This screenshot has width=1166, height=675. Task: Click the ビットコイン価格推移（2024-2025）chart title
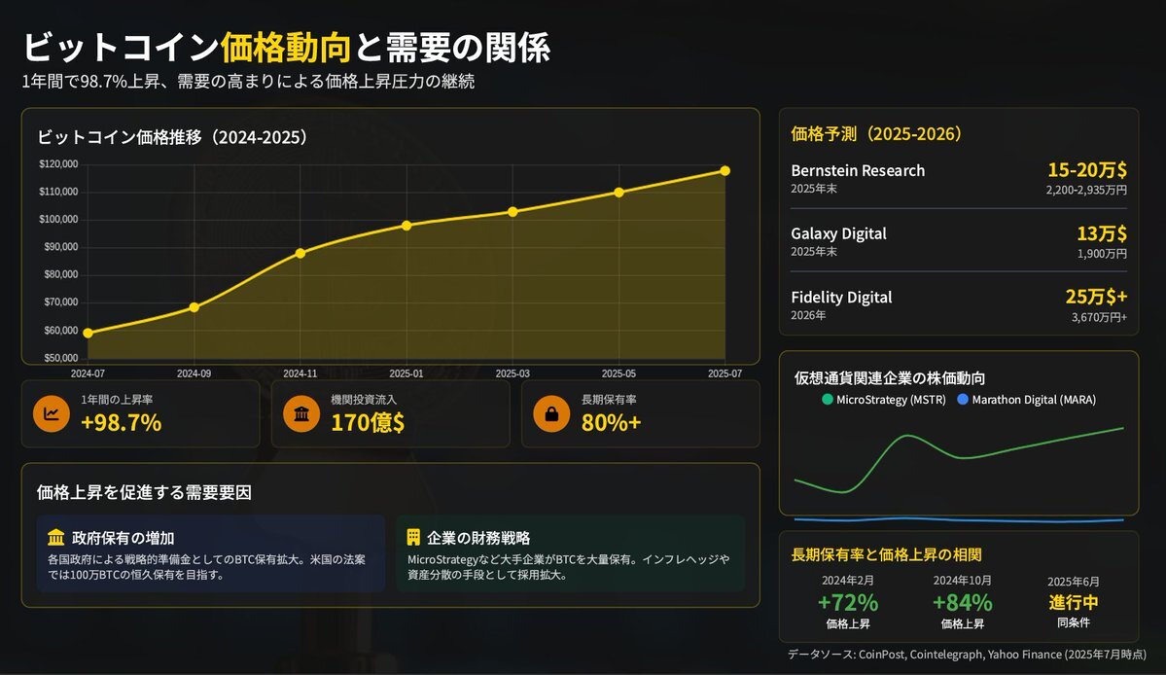click(x=172, y=137)
